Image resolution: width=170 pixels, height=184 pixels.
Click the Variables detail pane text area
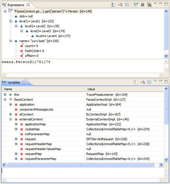83,172
